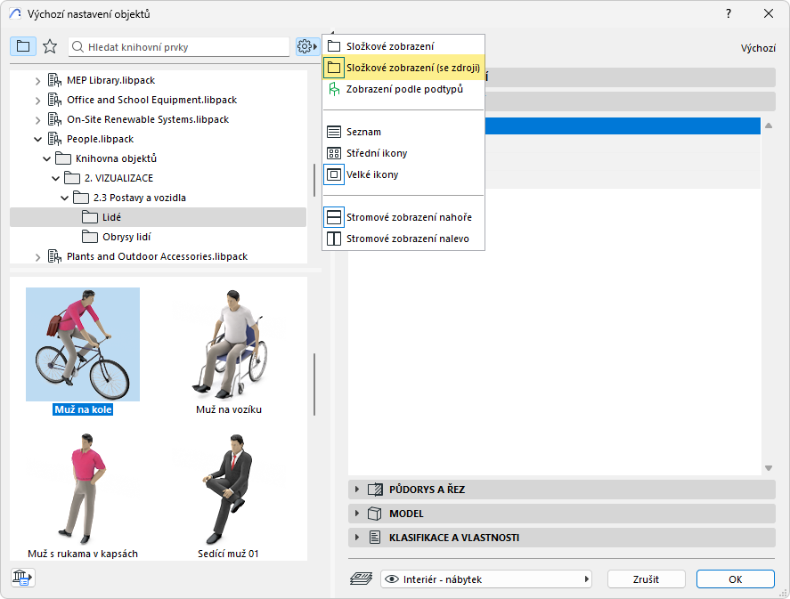Click the Seznam list icon
This screenshot has width=790, height=599.
click(x=334, y=132)
